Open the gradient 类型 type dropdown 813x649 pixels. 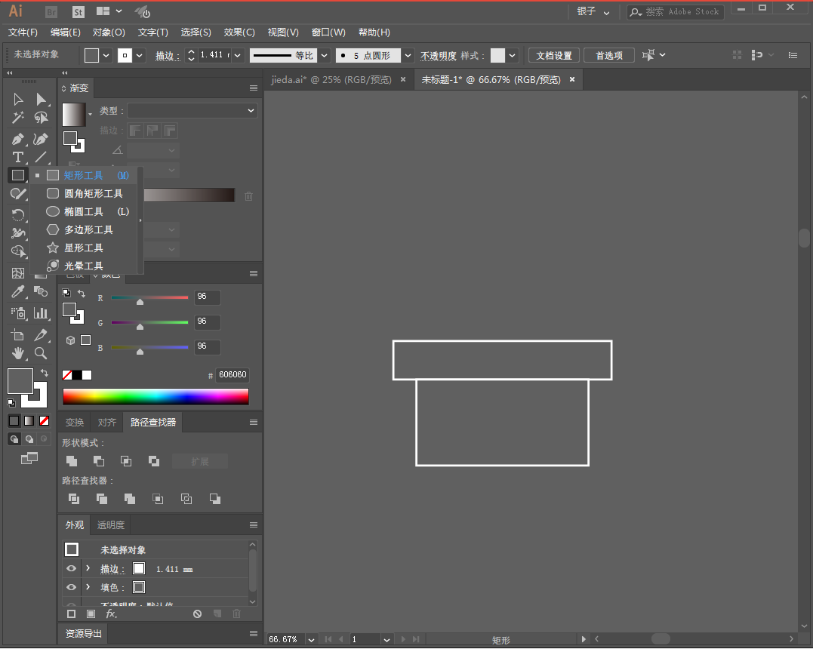point(192,111)
